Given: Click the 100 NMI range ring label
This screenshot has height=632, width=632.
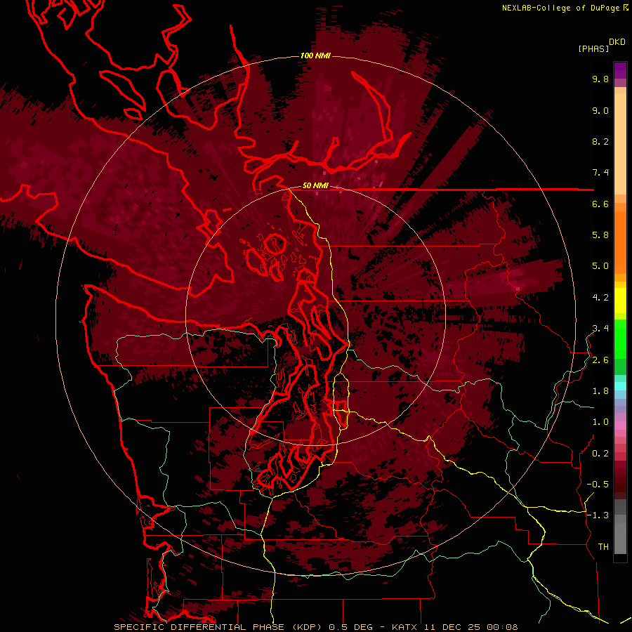Looking at the screenshot, I should point(315,55).
